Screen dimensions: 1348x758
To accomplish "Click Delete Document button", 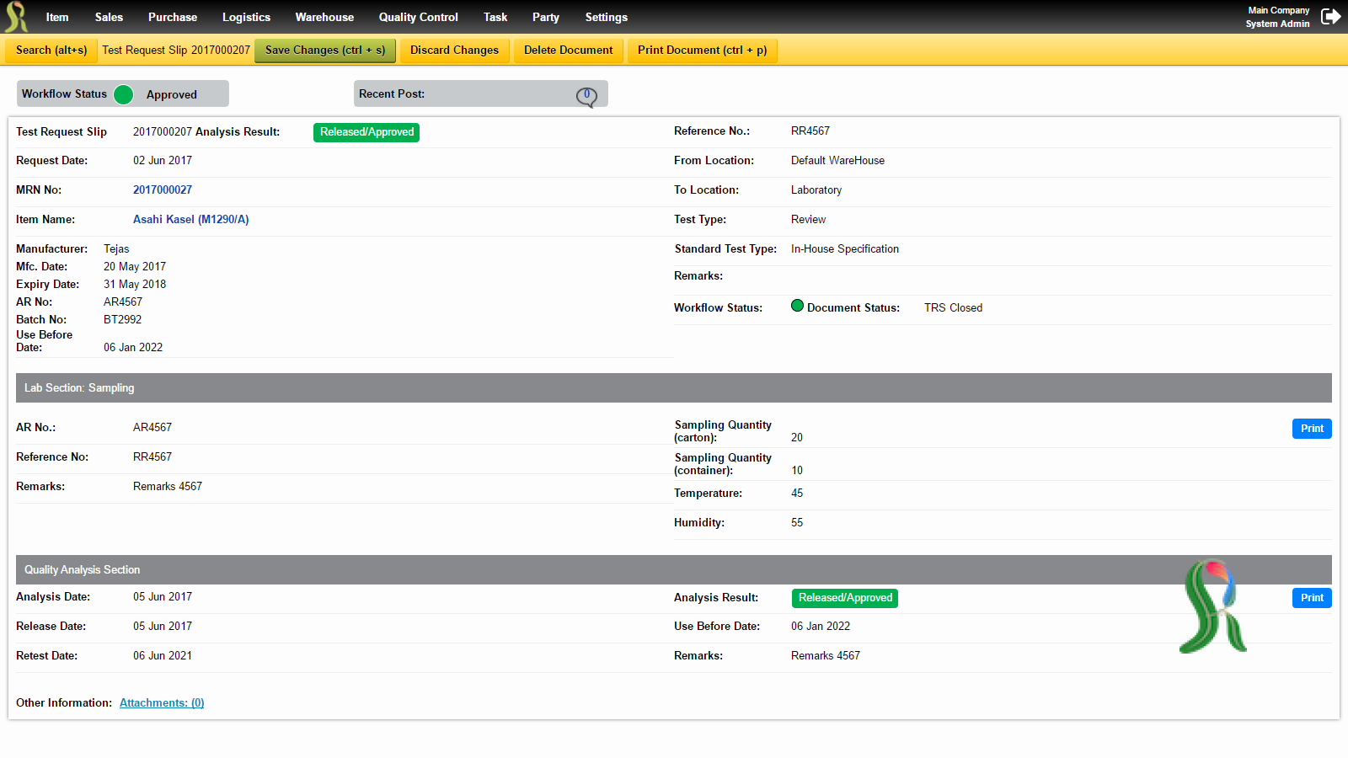I will coord(569,51).
